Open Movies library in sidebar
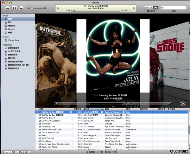 [x=18, y=22]
